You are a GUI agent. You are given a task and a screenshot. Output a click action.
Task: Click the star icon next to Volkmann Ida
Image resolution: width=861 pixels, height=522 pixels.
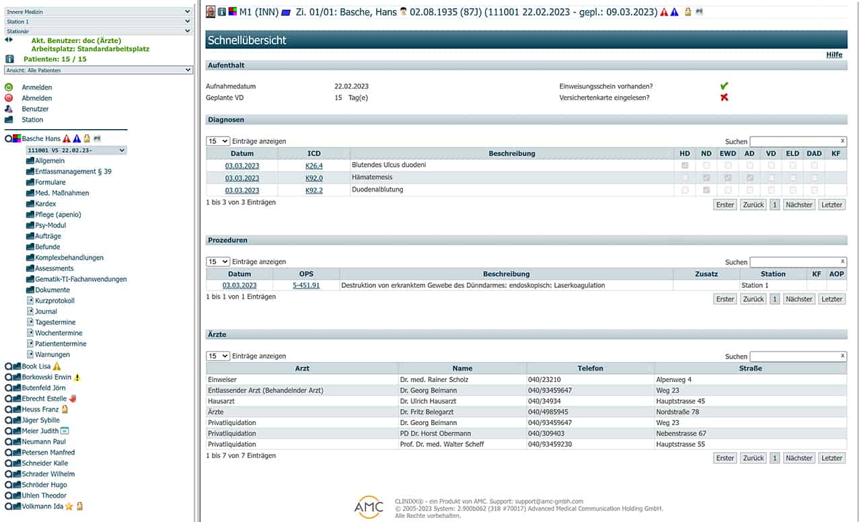pos(69,507)
